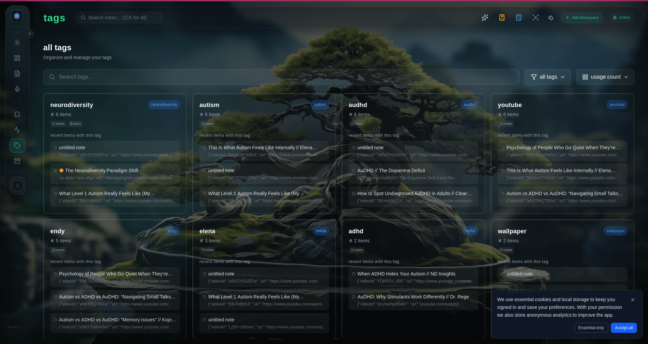The width and height of the screenshot is (648, 344).
Task: Click the youtube tag badge
Action: point(617,105)
